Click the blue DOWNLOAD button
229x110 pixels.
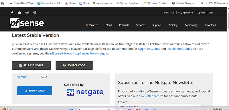[35, 91]
